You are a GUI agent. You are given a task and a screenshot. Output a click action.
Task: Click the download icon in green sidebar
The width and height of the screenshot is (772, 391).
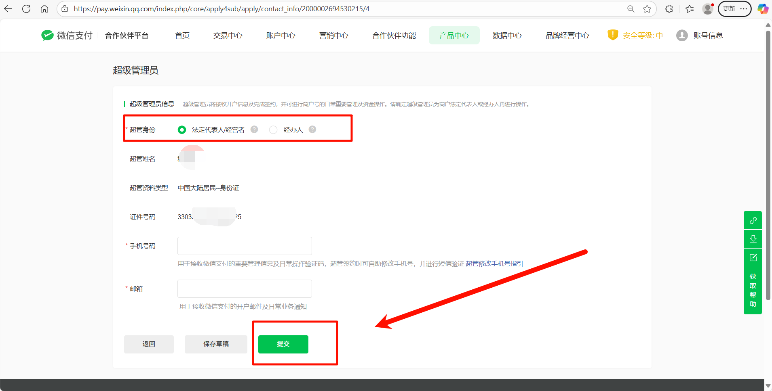coord(753,239)
